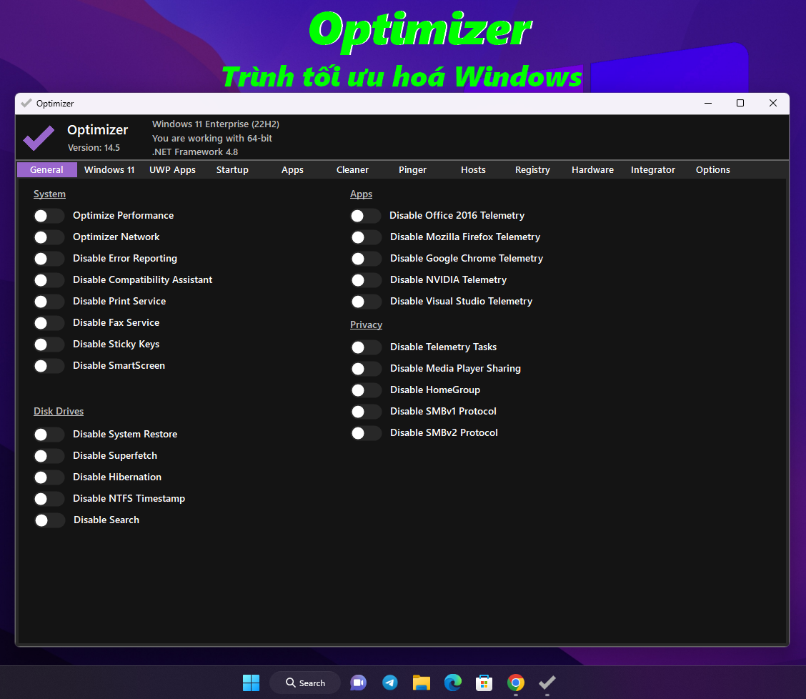Toggle Disable NVIDIA Telemetry switch
806x699 pixels.
tap(366, 279)
